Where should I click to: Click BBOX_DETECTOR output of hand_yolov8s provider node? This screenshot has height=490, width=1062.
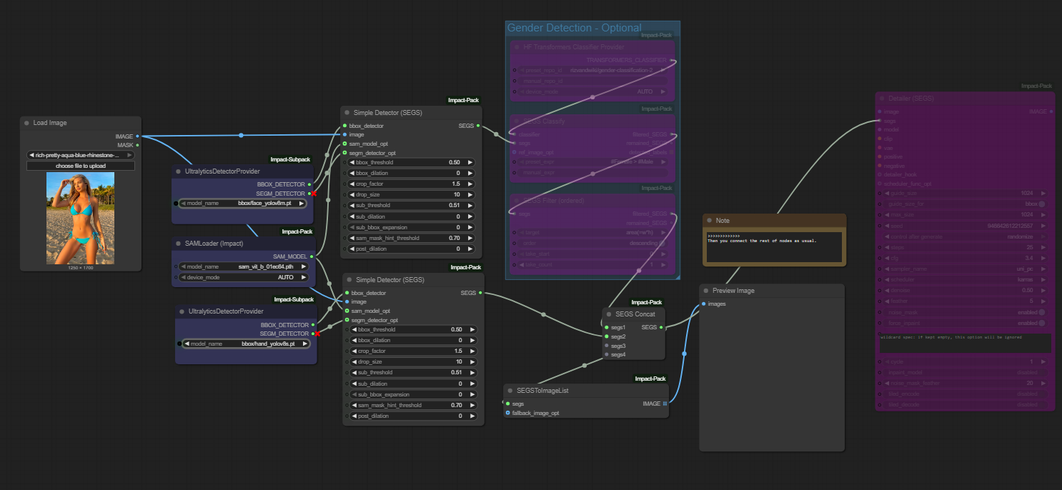pos(313,324)
